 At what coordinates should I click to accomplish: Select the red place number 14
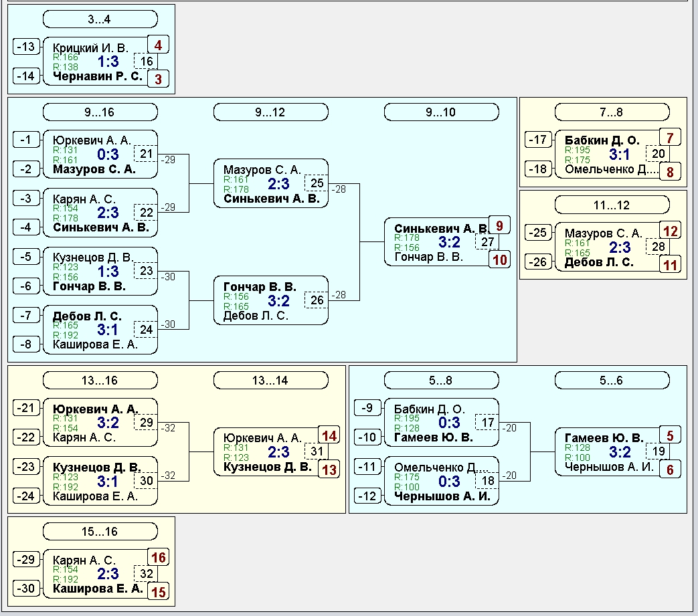coord(329,435)
